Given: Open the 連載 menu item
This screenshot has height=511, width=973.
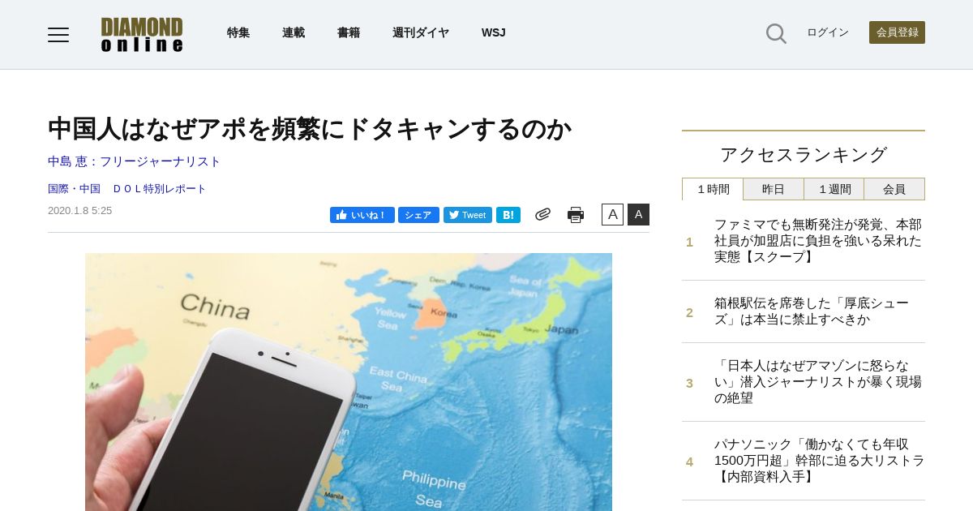Looking at the screenshot, I should click(x=294, y=32).
